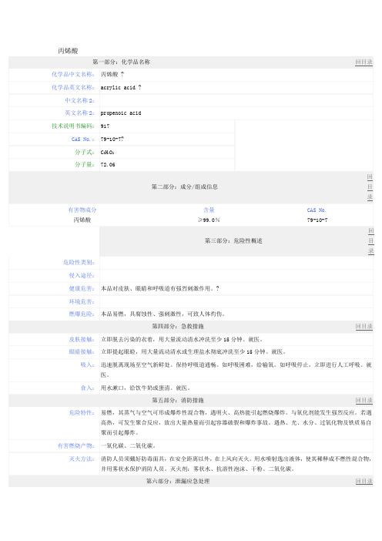Click 回目录 link in 第一部分 化学品名称 header
The height and width of the screenshot is (541, 382).
point(364,62)
